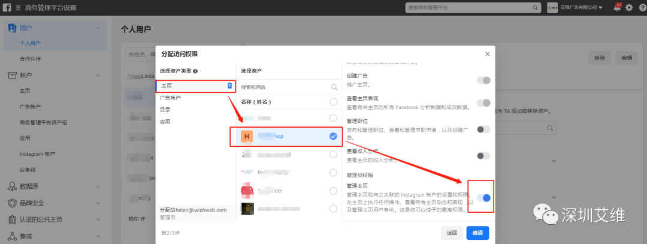
Task: Open the settings gear icon
Action: 629,8
